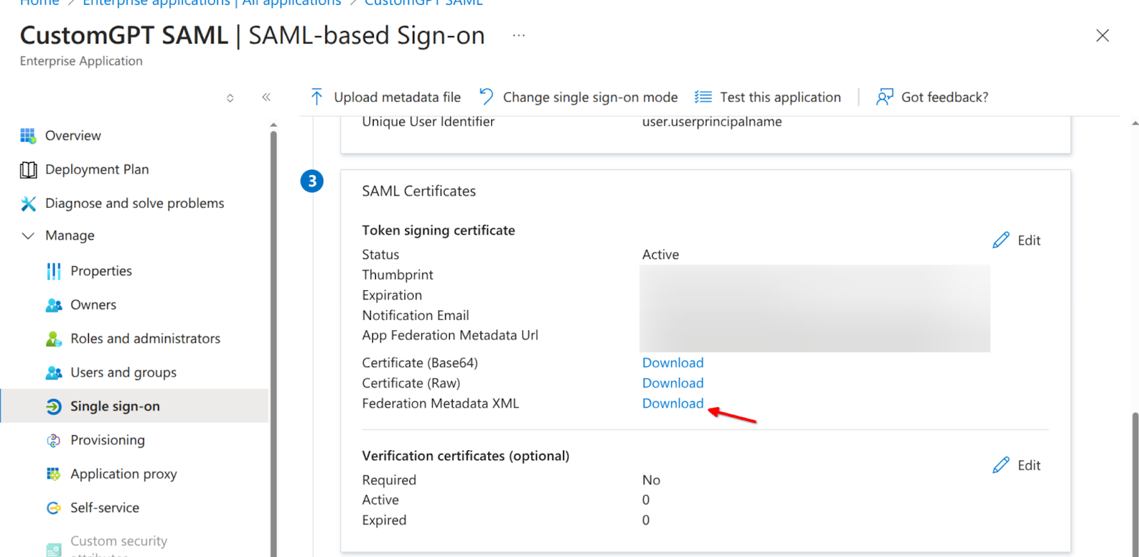Download Certificate (Raw)

[x=673, y=383]
